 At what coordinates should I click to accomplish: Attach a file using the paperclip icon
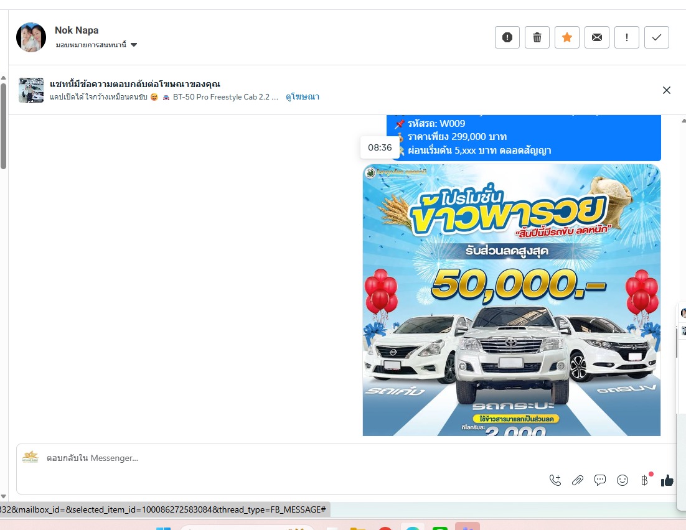578,480
